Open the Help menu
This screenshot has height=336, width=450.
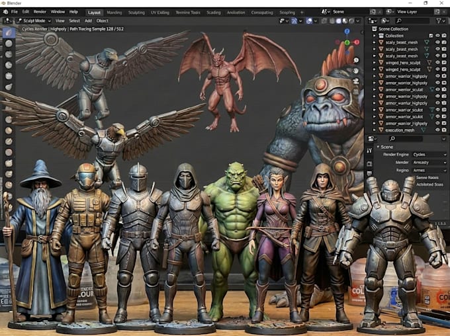coord(73,12)
